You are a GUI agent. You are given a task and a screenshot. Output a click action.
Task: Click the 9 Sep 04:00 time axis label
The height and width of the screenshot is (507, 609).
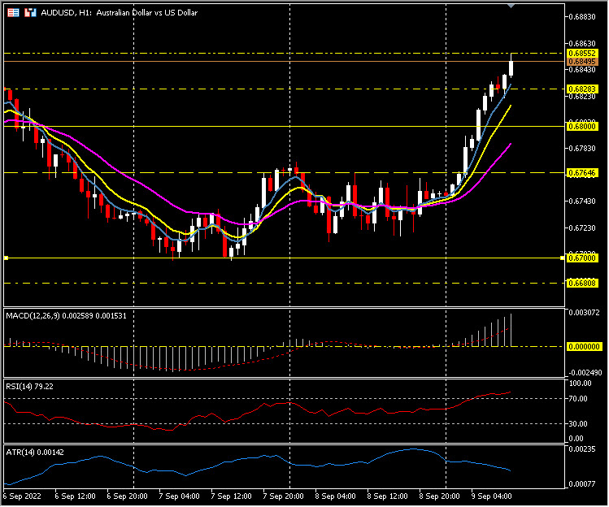pos(490,495)
